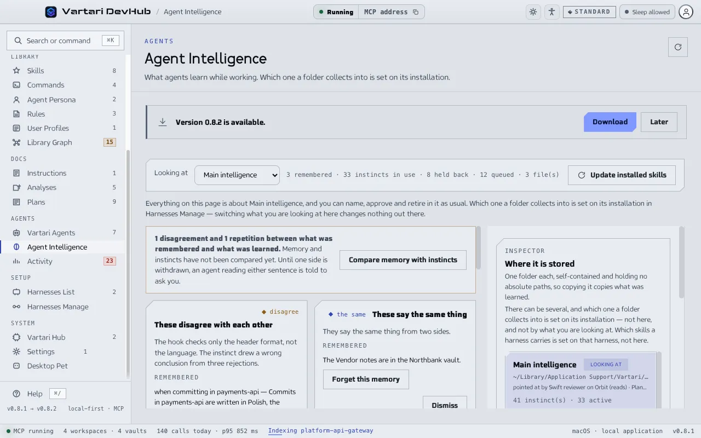The height and width of the screenshot is (438, 701).
Task: Open Instructions docs
Action: (64, 173)
